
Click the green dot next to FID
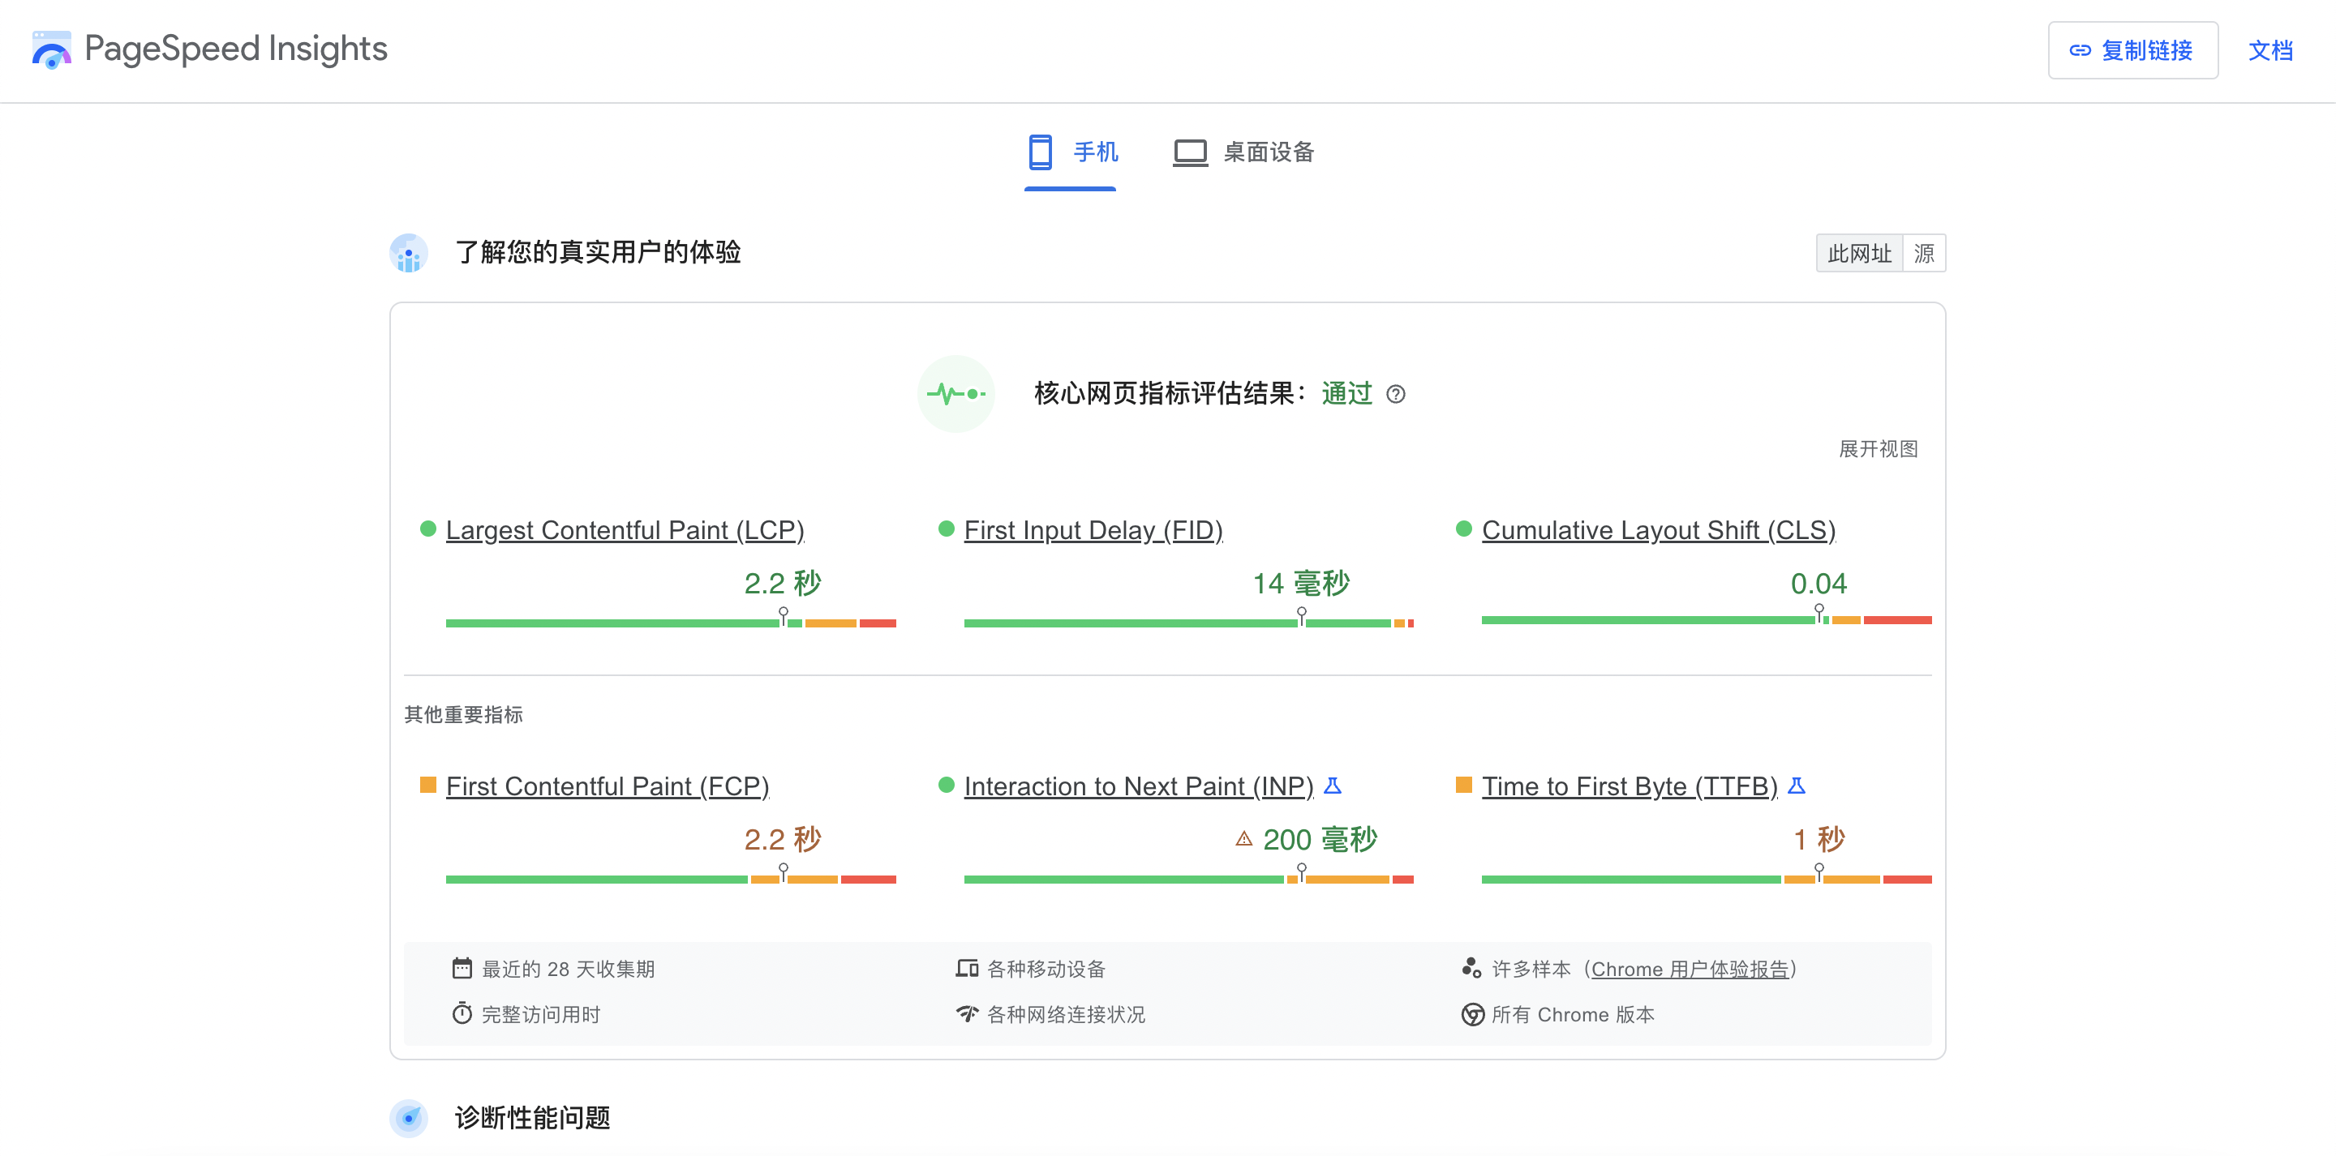tap(946, 529)
